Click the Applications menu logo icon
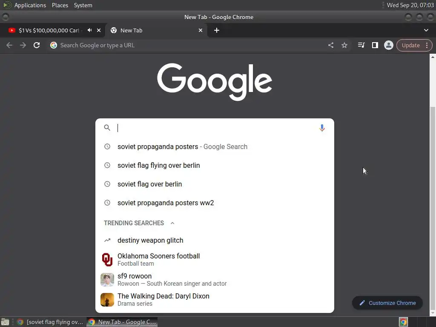Viewport: 436px width, 327px height. pyautogui.click(x=7, y=5)
